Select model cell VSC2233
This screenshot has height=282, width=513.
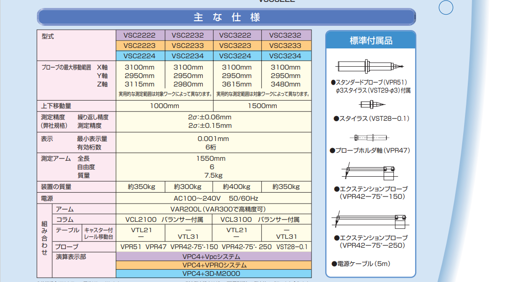click(189, 46)
